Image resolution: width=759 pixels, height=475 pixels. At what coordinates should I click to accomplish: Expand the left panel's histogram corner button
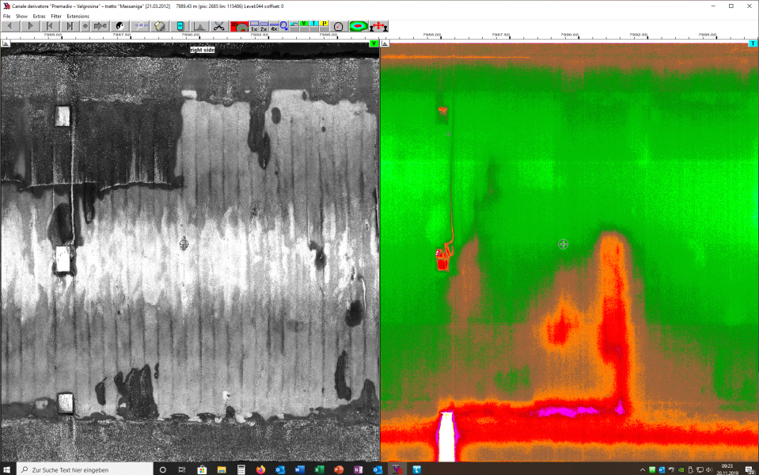[6, 44]
